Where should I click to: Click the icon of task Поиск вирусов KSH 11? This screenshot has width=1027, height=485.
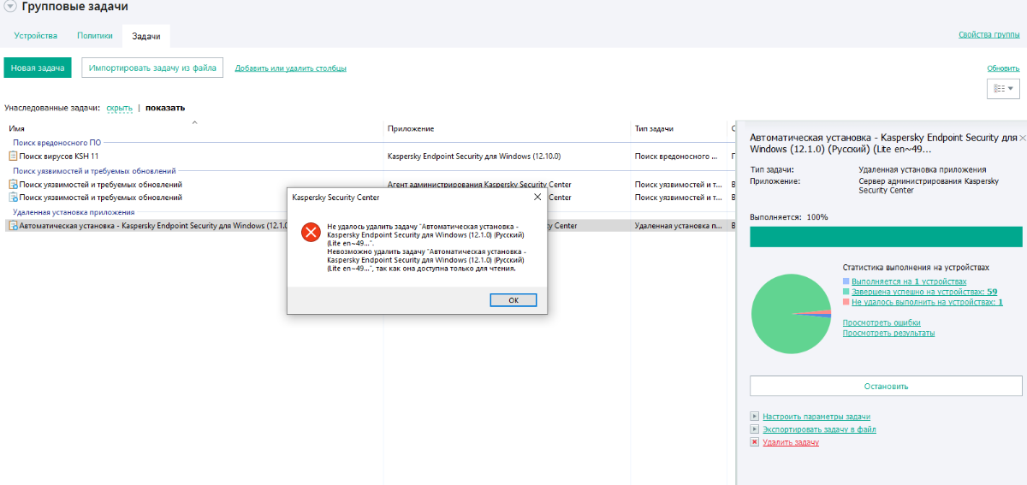[x=13, y=157]
